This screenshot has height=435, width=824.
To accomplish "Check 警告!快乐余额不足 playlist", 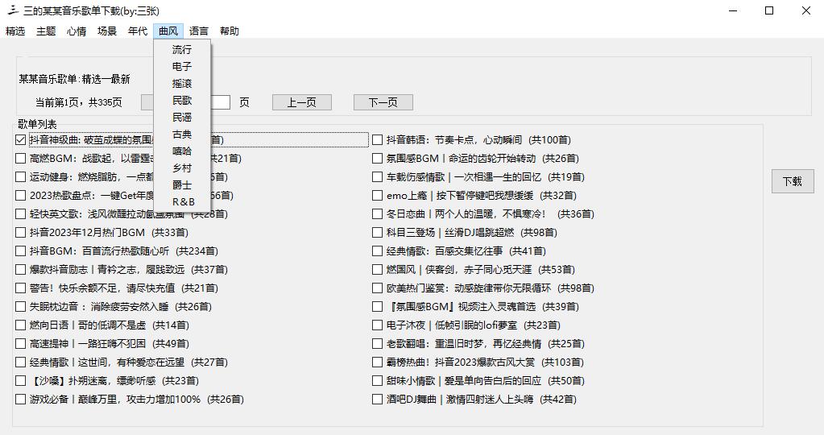I will 20,288.
